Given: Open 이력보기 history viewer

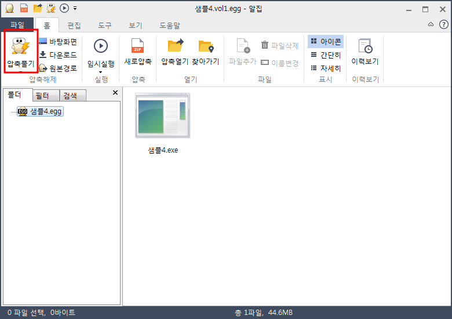Looking at the screenshot, I should (365, 52).
